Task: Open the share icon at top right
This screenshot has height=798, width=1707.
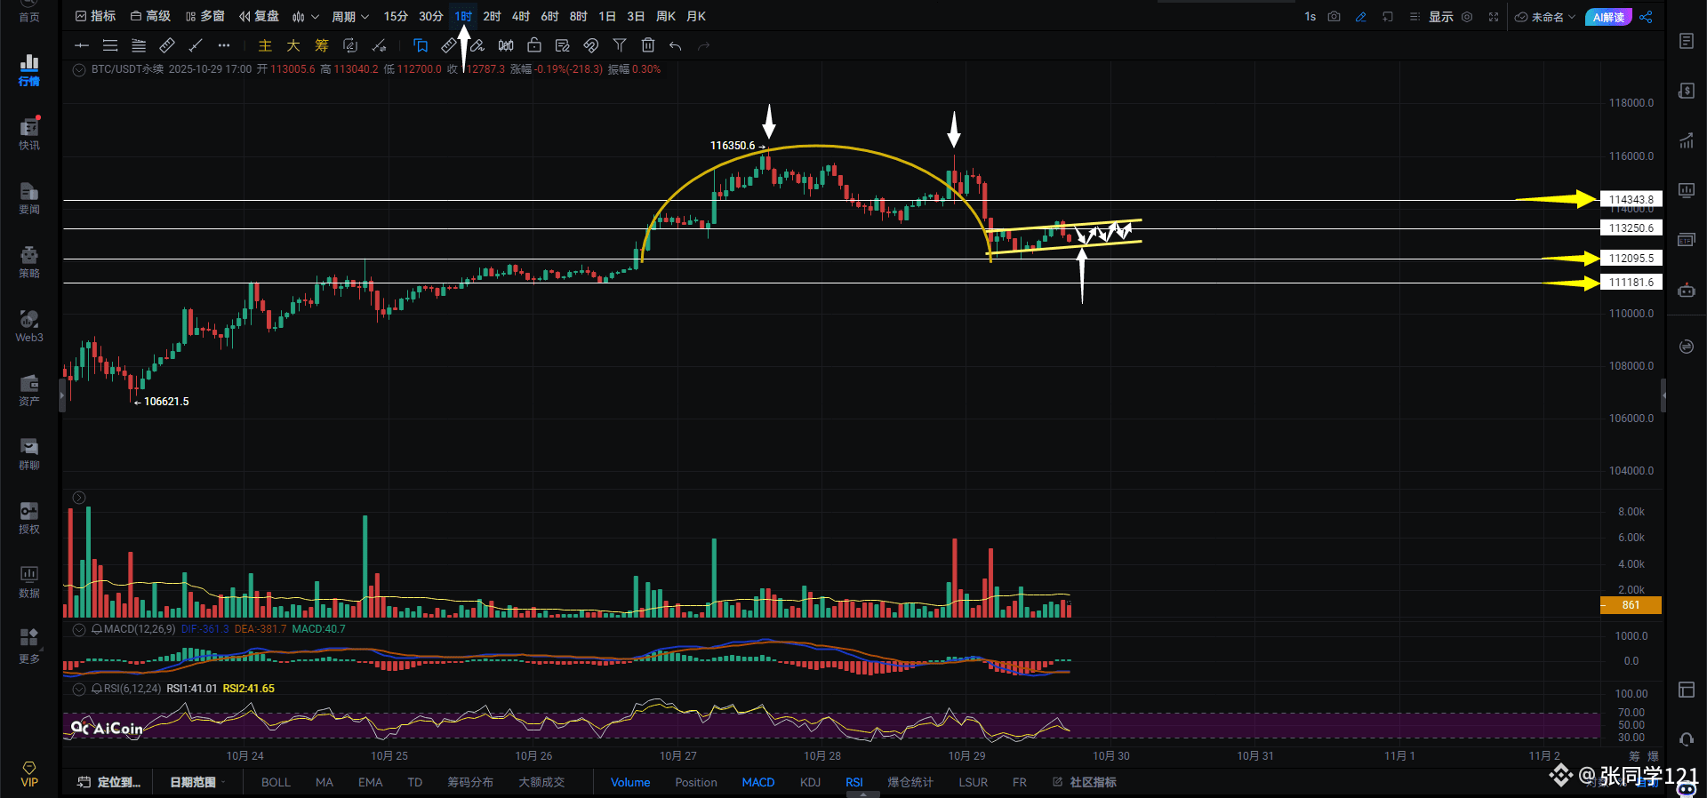Action: coord(1646,17)
